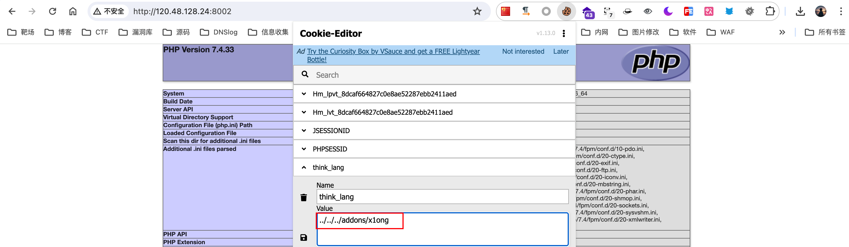Open the CTF bookmark folder
Viewport: 849px width, 247px height.
[95, 32]
